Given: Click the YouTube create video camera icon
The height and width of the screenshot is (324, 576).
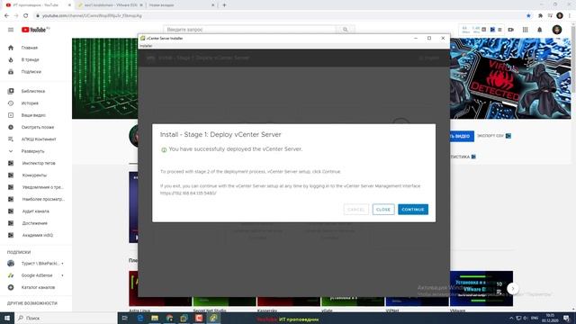Looking at the screenshot, I should [x=511, y=30].
